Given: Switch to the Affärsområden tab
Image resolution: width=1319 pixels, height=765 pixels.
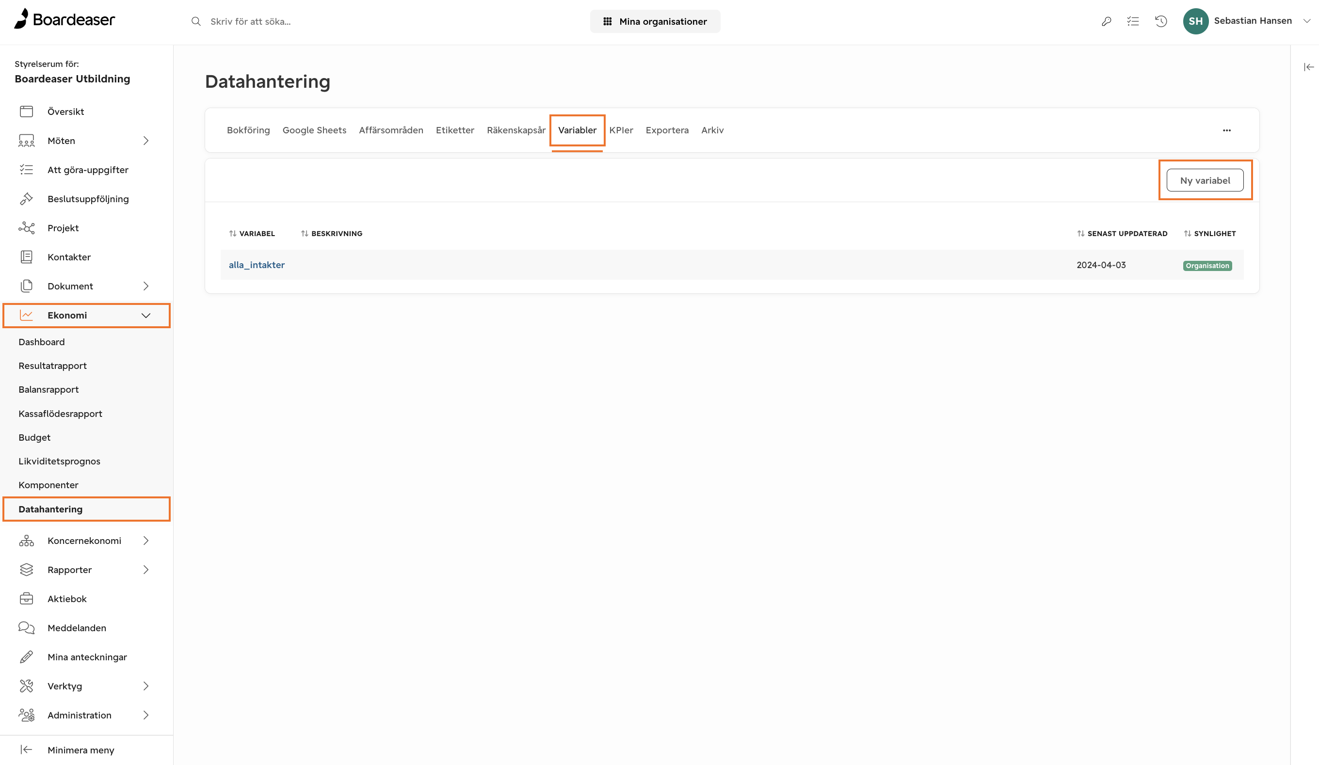Looking at the screenshot, I should 391,130.
